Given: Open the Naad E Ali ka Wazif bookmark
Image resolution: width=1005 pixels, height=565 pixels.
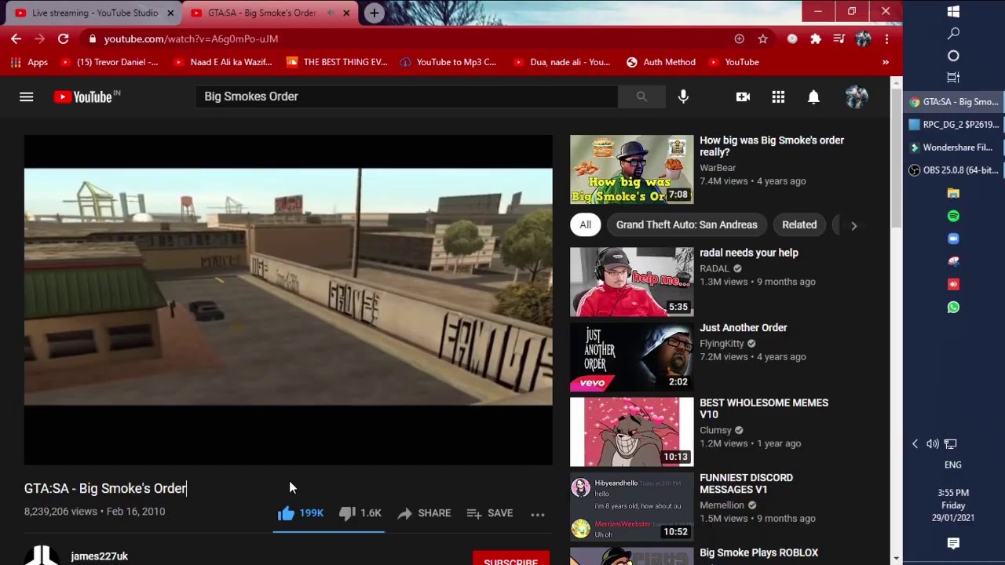Looking at the screenshot, I should point(222,62).
